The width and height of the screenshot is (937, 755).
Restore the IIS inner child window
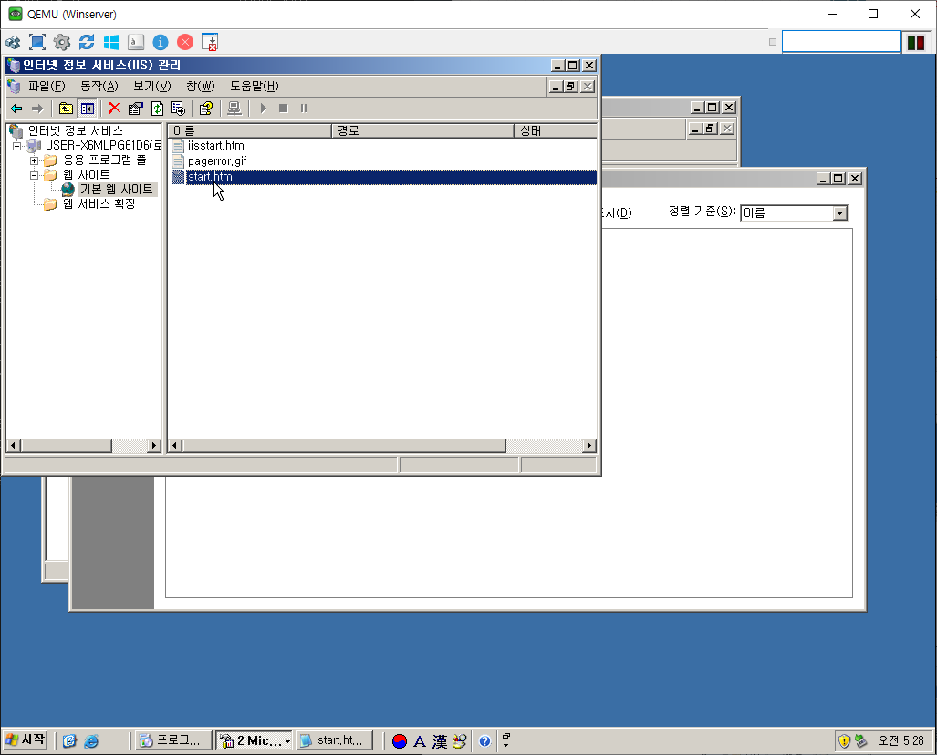pyautogui.click(x=571, y=87)
